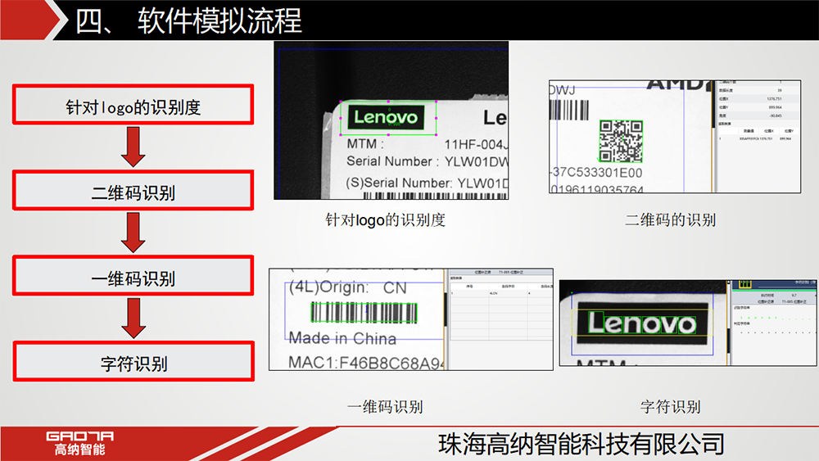819x461 pixels.
Task: Click the '二维码识别' flow box
Action: tap(133, 191)
